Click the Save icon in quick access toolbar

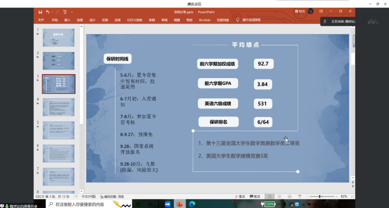coord(40,12)
